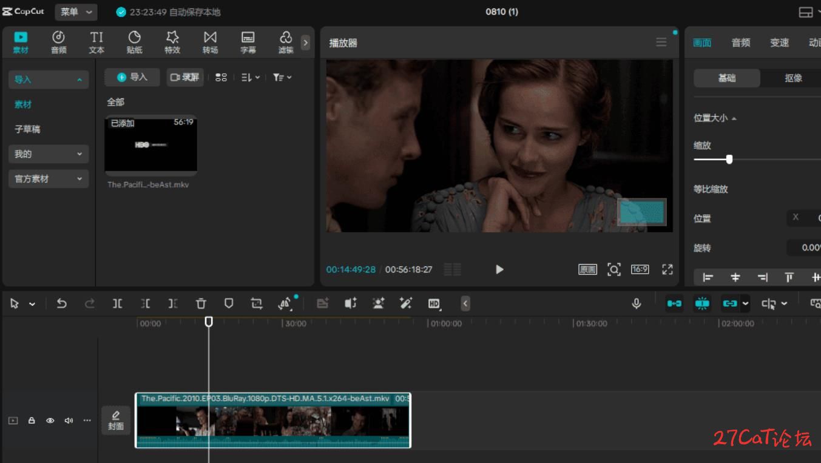Image resolution: width=821 pixels, height=463 pixels.
Task: Undo the last action
Action: 61,303
